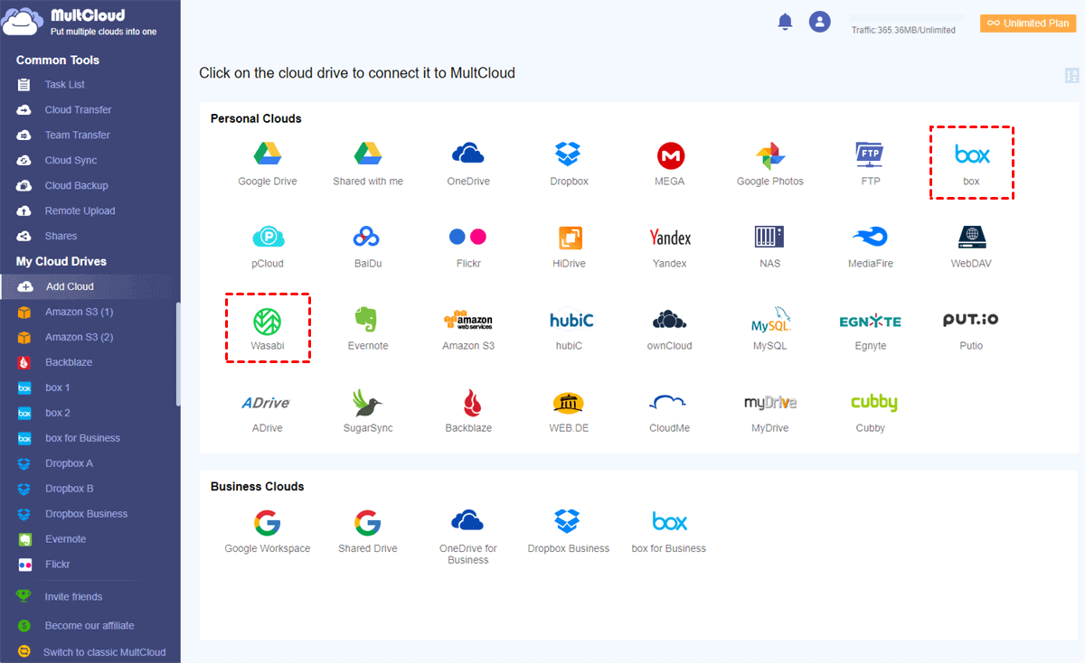Select OneDrive for Business
Screen dimensions: 1085x663
coord(468,537)
